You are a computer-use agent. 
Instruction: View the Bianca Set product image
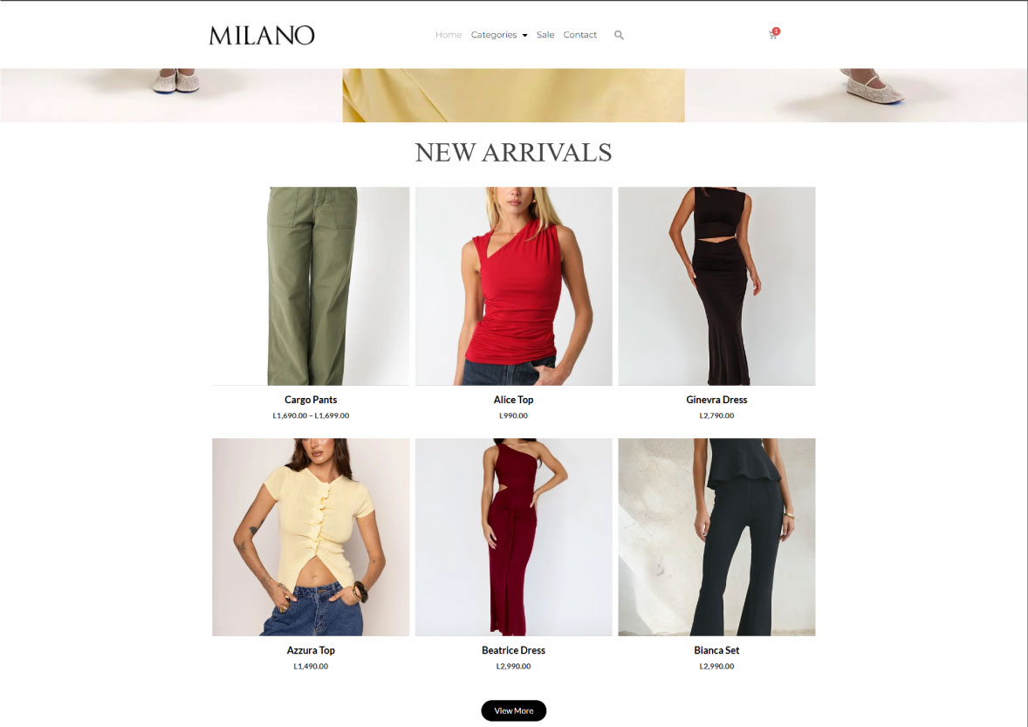click(716, 537)
